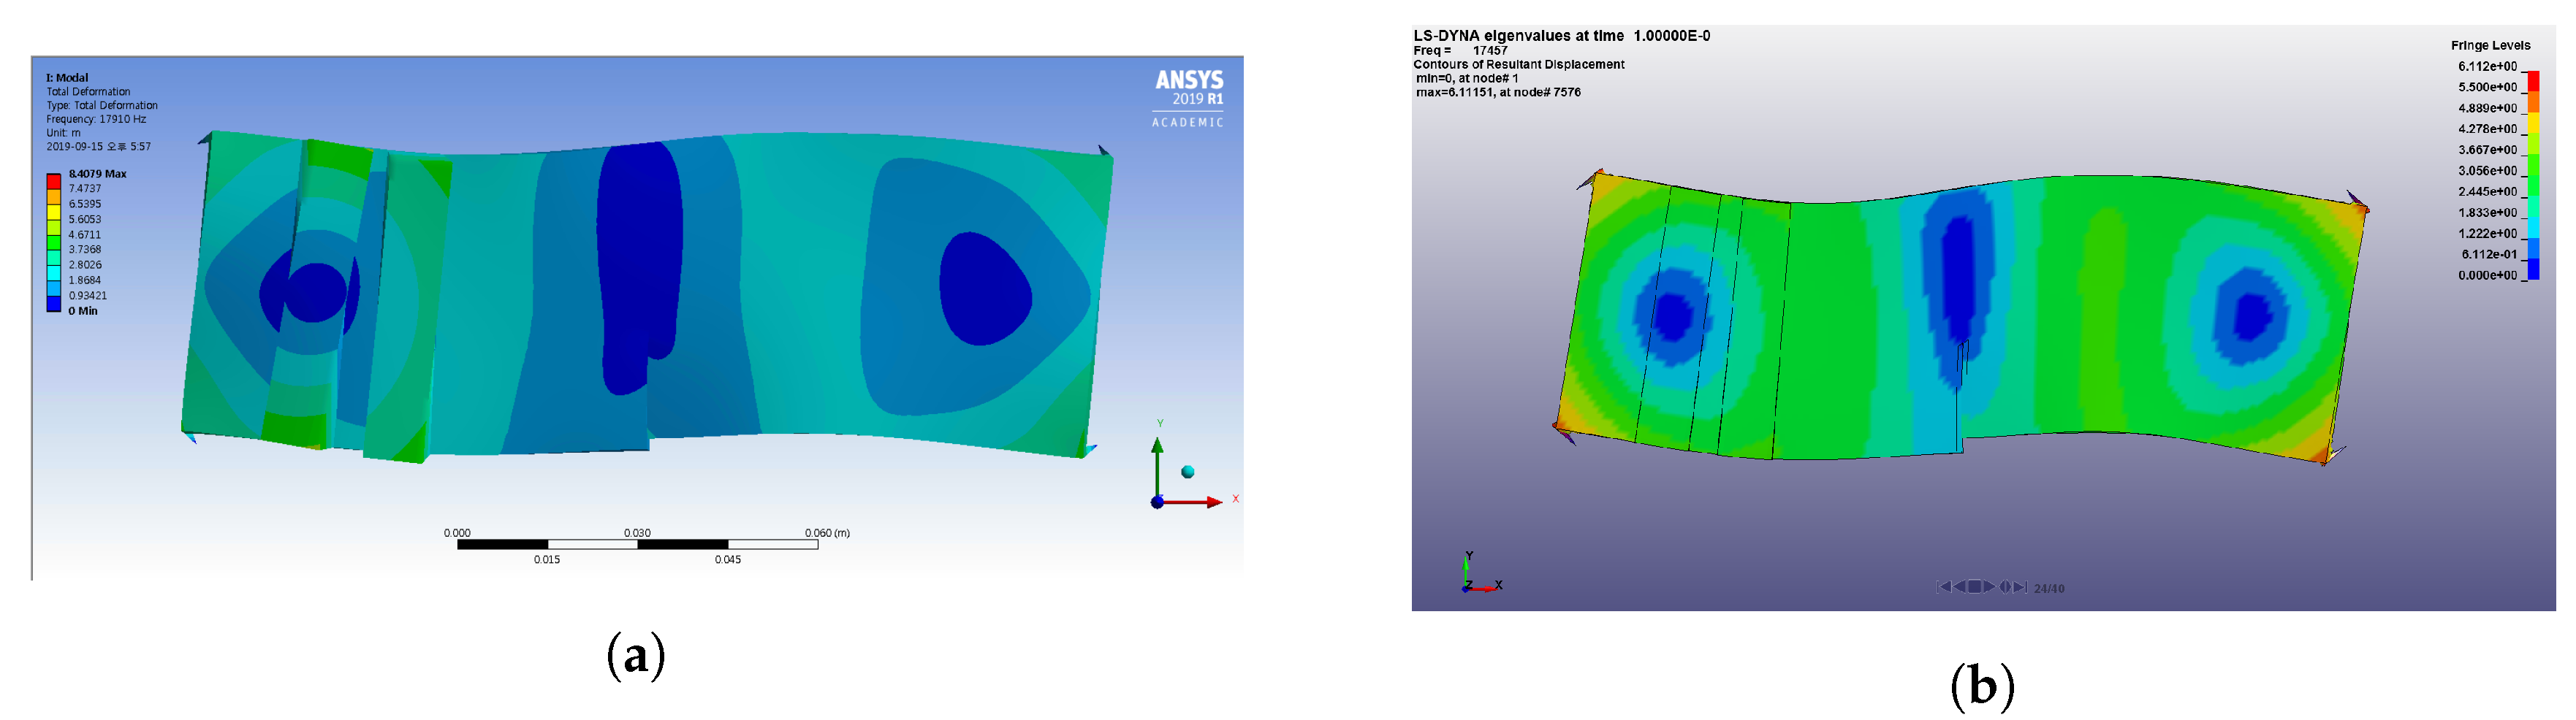Click the dark blue 0 Min legend swatch

54,304
